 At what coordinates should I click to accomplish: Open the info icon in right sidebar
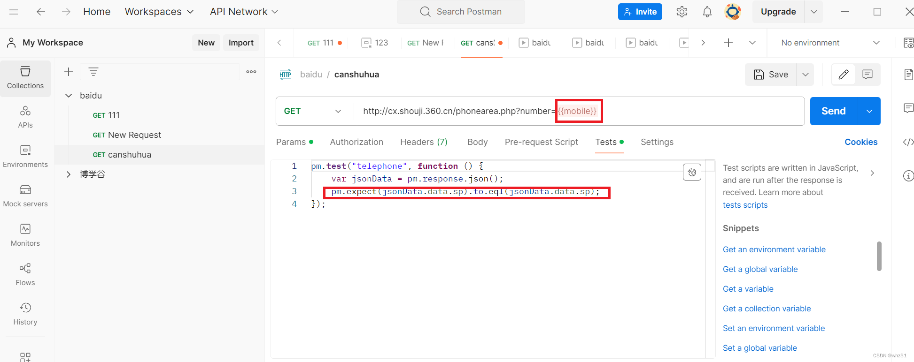909,176
